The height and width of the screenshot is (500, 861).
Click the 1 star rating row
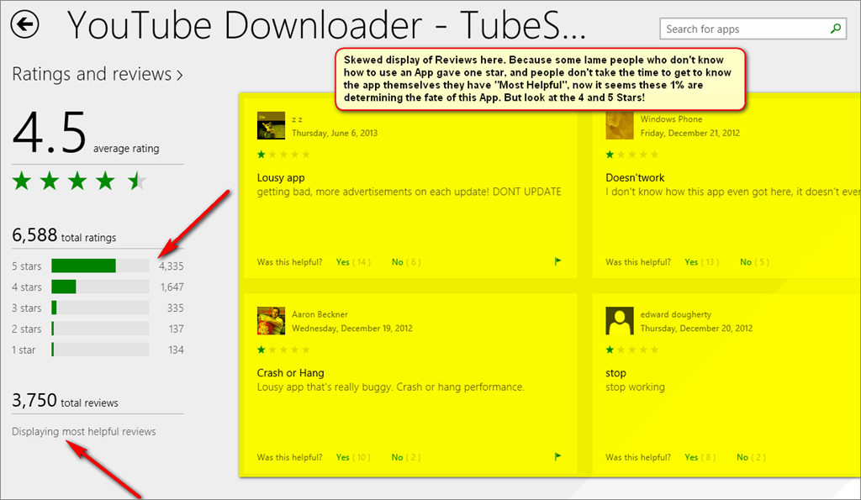99,350
